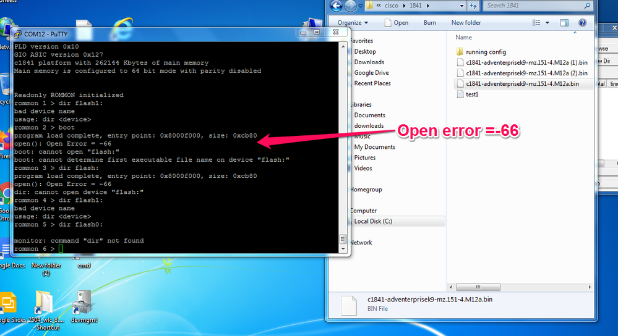Open Downloads under Favorites

tap(369, 62)
